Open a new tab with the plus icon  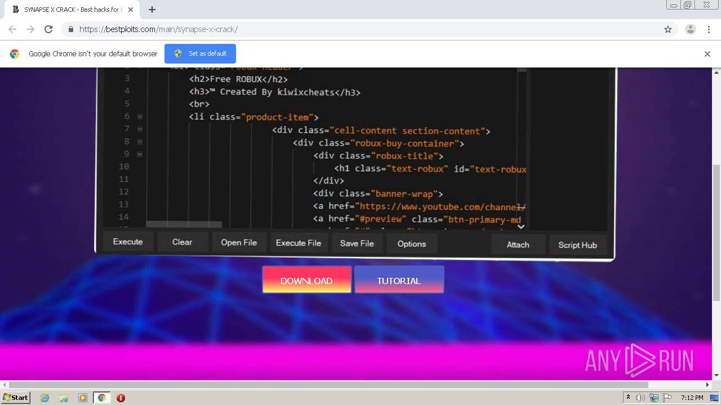pyautogui.click(x=152, y=10)
